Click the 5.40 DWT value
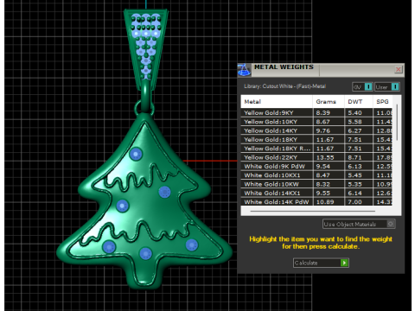Image resolution: width=415 pixels, height=311 pixels. (354, 112)
